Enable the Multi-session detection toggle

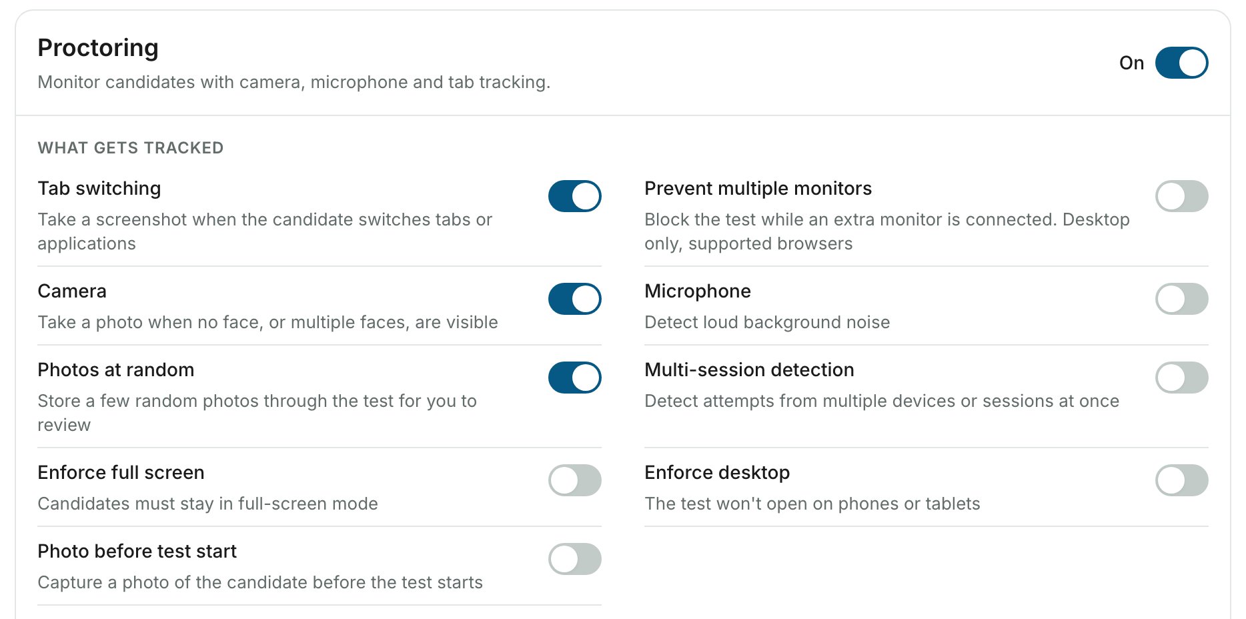tap(1181, 378)
